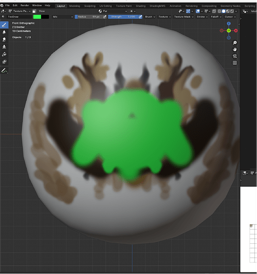Click the black secondary color swatch
The image size is (257, 274).
[45, 17]
